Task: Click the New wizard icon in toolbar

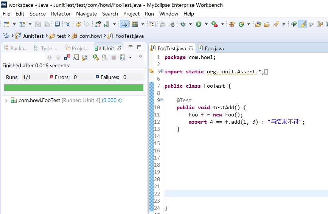Action: tap(7, 24)
